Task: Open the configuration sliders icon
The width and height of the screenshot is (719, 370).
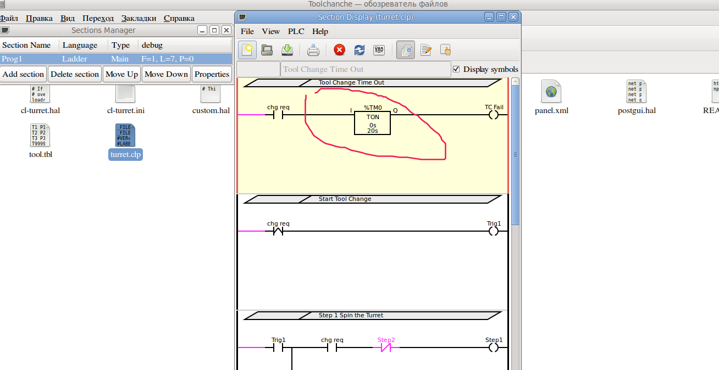Action: pos(379,51)
